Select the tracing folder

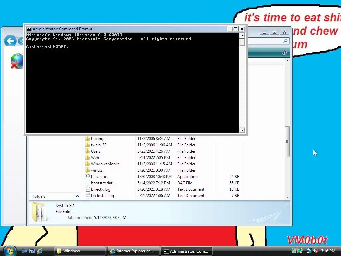coord(97,139)
